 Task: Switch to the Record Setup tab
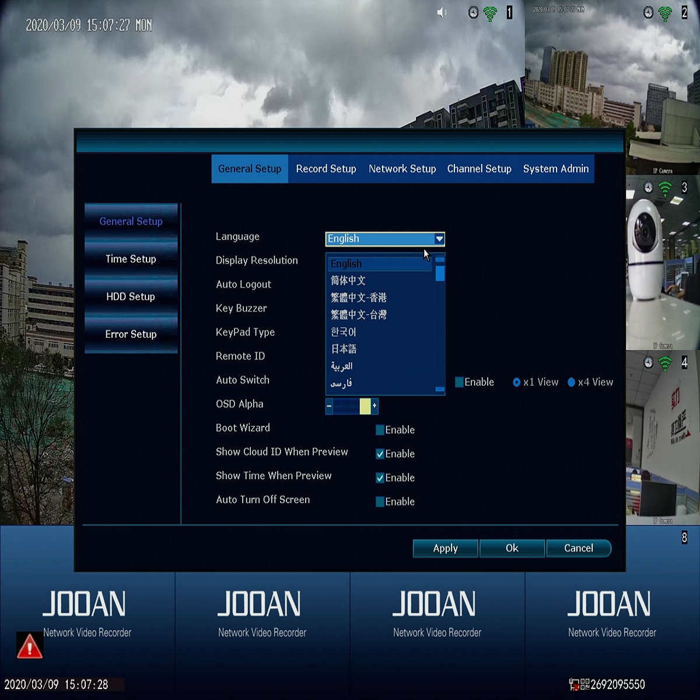pyautogui.click(x=326, y=169)
